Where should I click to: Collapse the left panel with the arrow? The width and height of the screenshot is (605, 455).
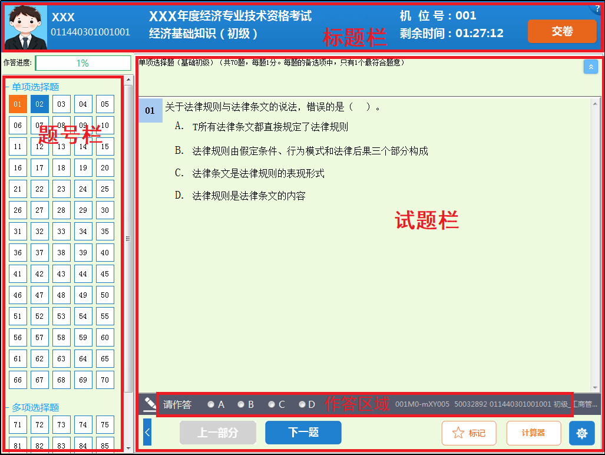point(147,433)
